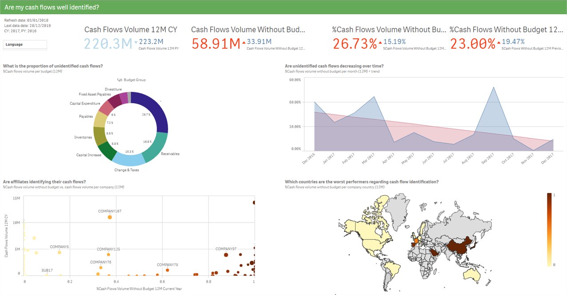Image resolution: width=567 pixels, height=295 pixels.
Task: Click the red up arrow beside 58.91M
Action: (x=244, y=42)
